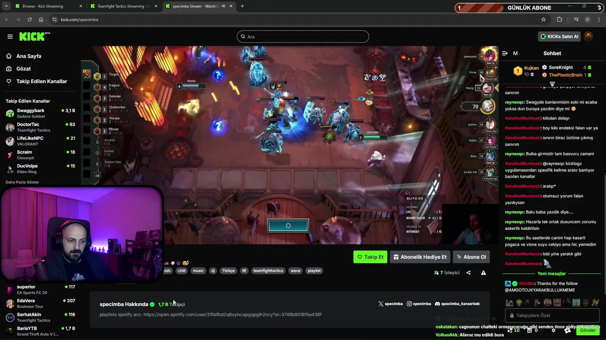Click SoreKnight in the gift leaderboard
The height and width of the screenshot is (340, 606).
pyautogui.click(x=561, y=68)
